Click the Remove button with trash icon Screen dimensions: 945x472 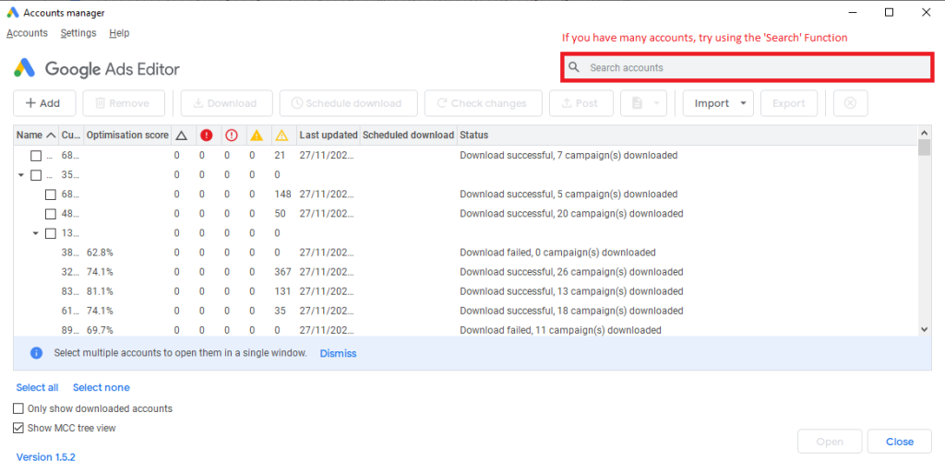click(x=124, y=103)
